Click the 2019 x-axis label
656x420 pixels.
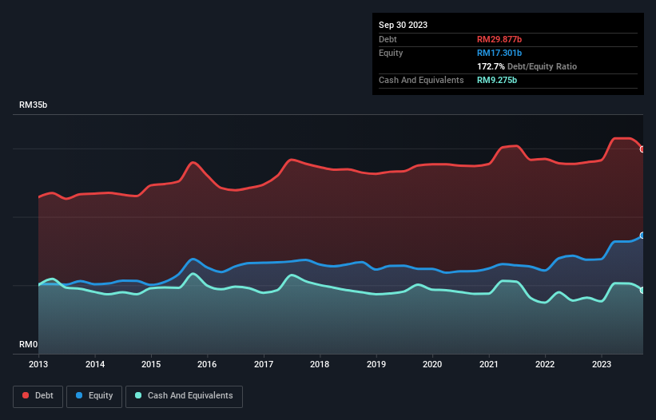tap(376, 364)
